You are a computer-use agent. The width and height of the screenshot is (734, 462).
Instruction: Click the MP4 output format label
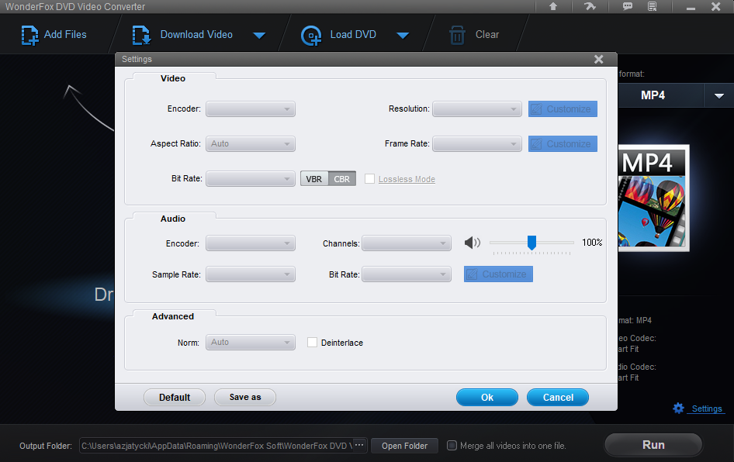point(653,95)
